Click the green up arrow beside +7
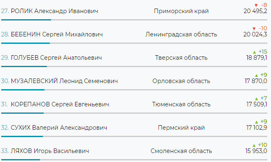 click(x=256, y=99)
